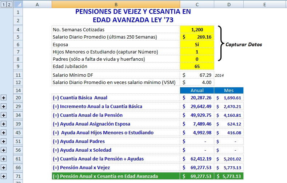Viewport: 287px width, 183px height.
Task: Click outline level 2 button
Action: click(9, 4)
